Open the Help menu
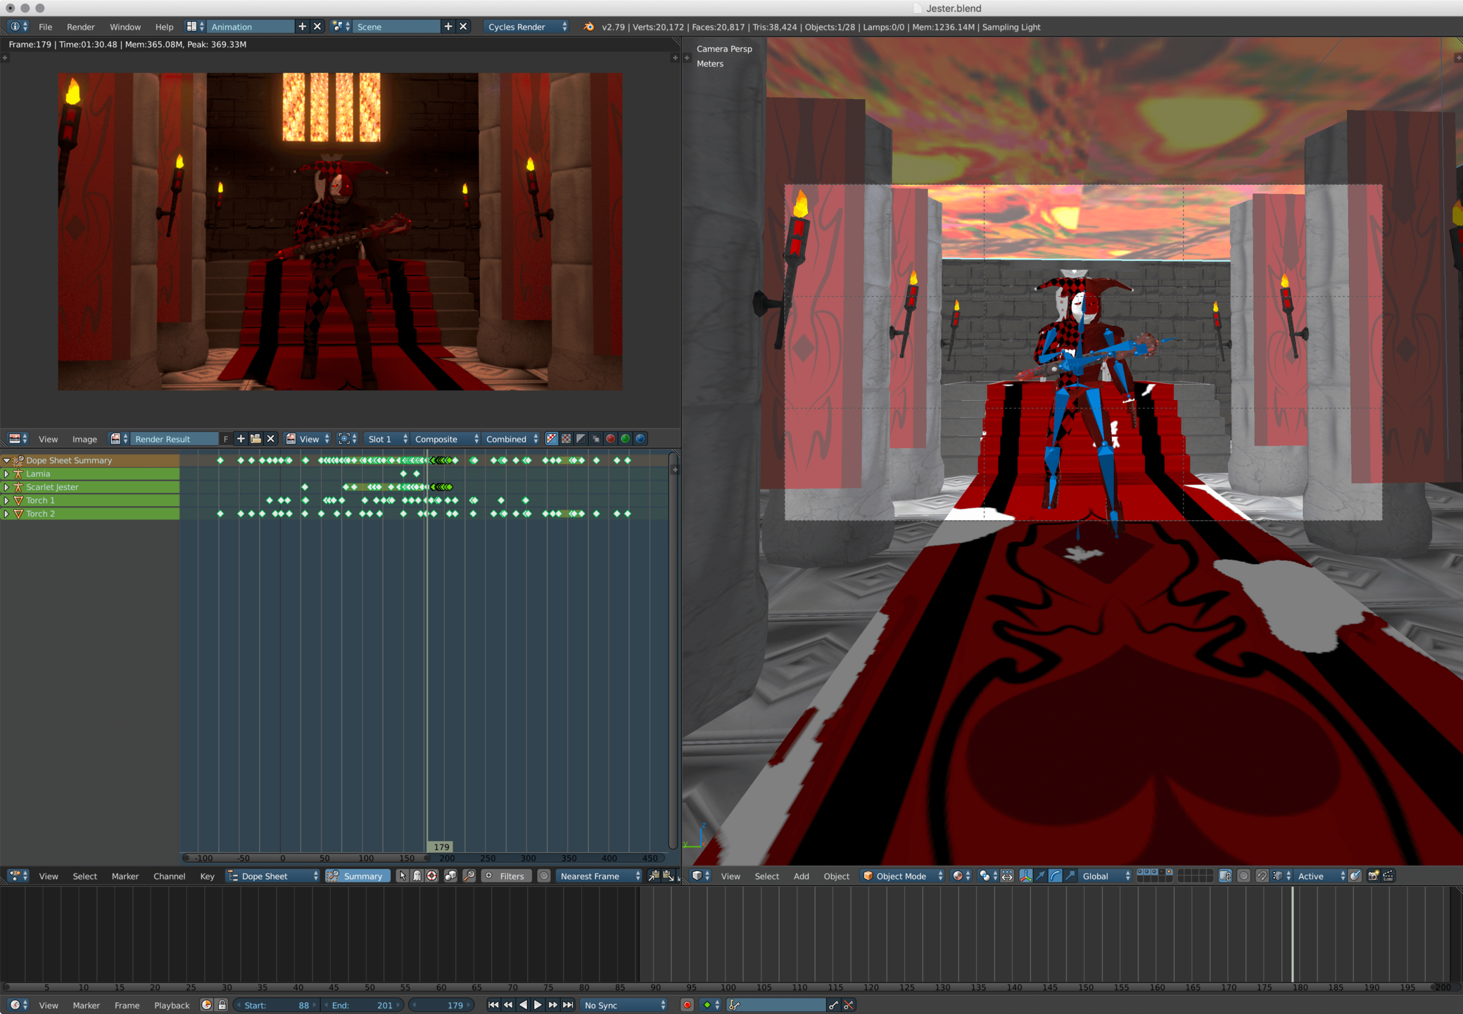1463x1014 pixels. 164,27
